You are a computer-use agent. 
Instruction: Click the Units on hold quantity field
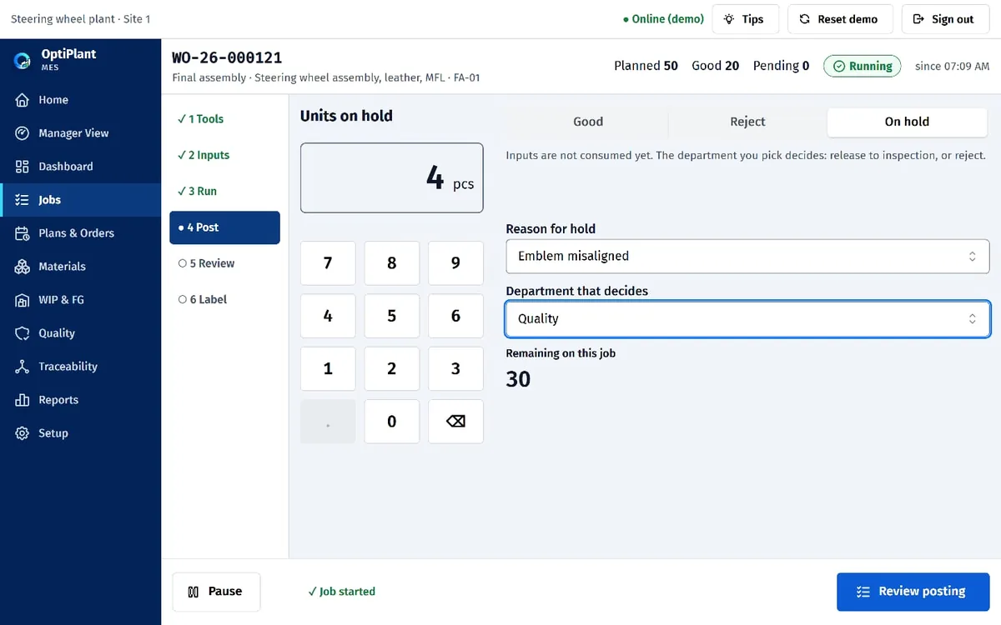pyautogui.click(x=392, y=177)
